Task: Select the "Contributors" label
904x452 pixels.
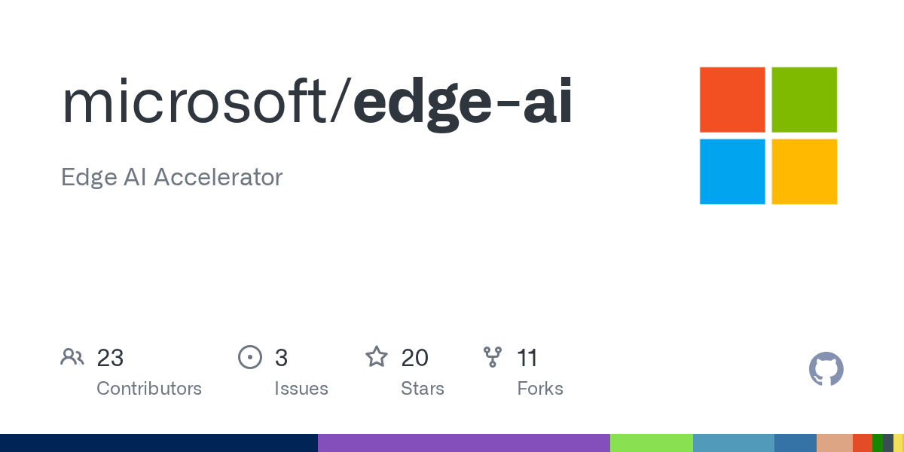Action: click(149, 389)
